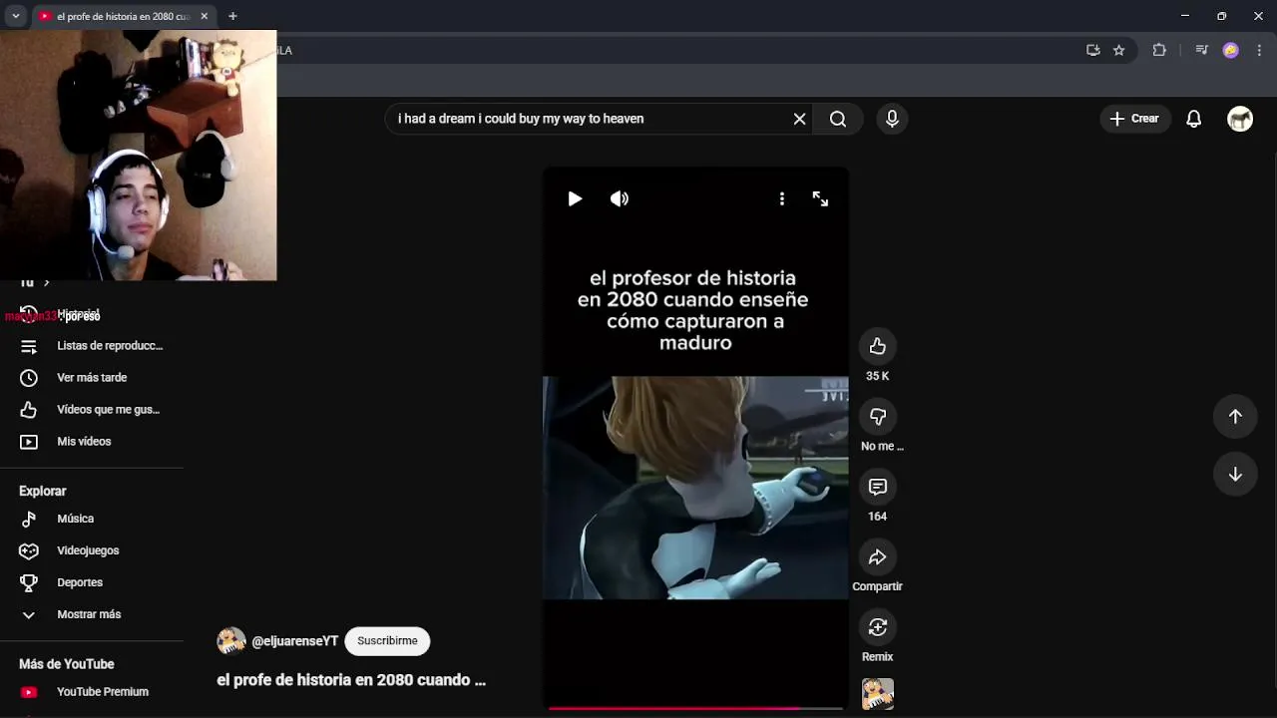Open Ver más tarde in sidebar
Screen dimensions: 1277x718
(x=92, y=378)
